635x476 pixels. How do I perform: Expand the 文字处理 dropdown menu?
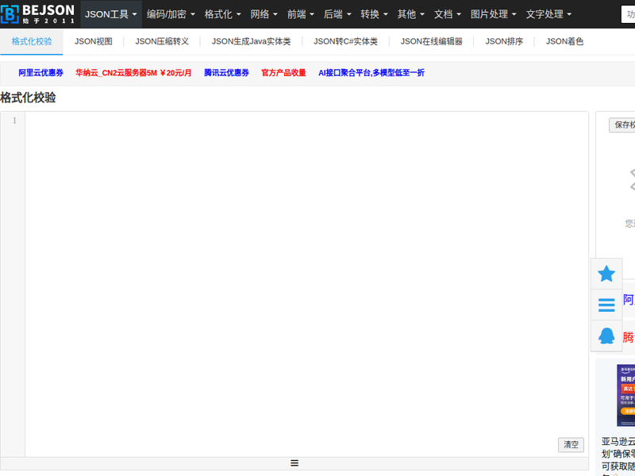(548, 14)
